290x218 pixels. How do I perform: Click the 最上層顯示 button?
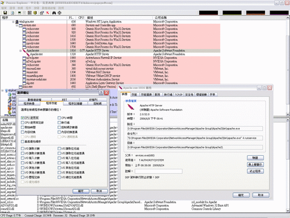pyautogui.click(x=255, y=164)
